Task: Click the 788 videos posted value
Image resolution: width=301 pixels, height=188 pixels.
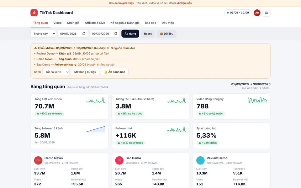Action: coord(202,106)
